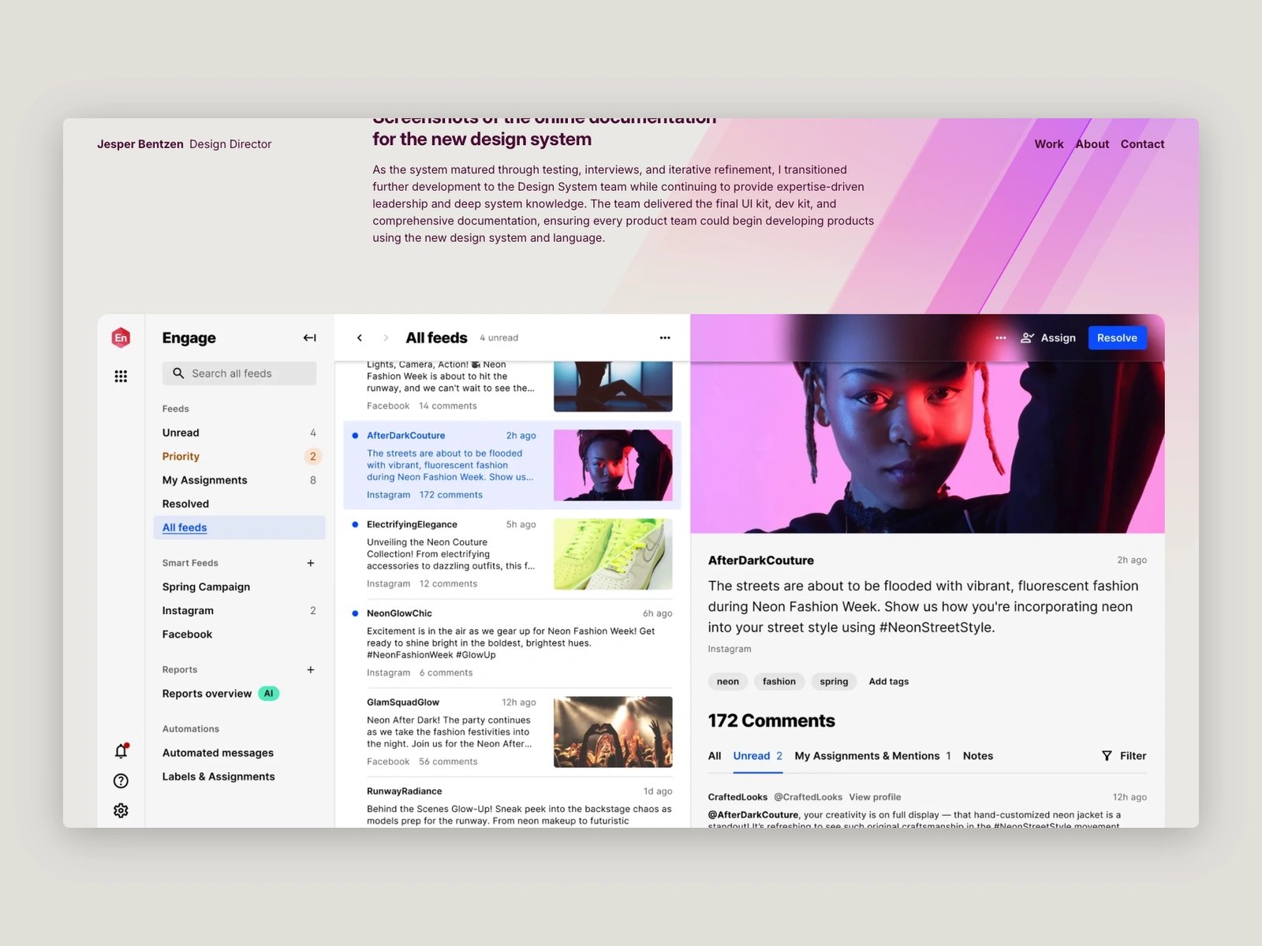
Task: Switch to the All comments tab
Action: (715, 755)
